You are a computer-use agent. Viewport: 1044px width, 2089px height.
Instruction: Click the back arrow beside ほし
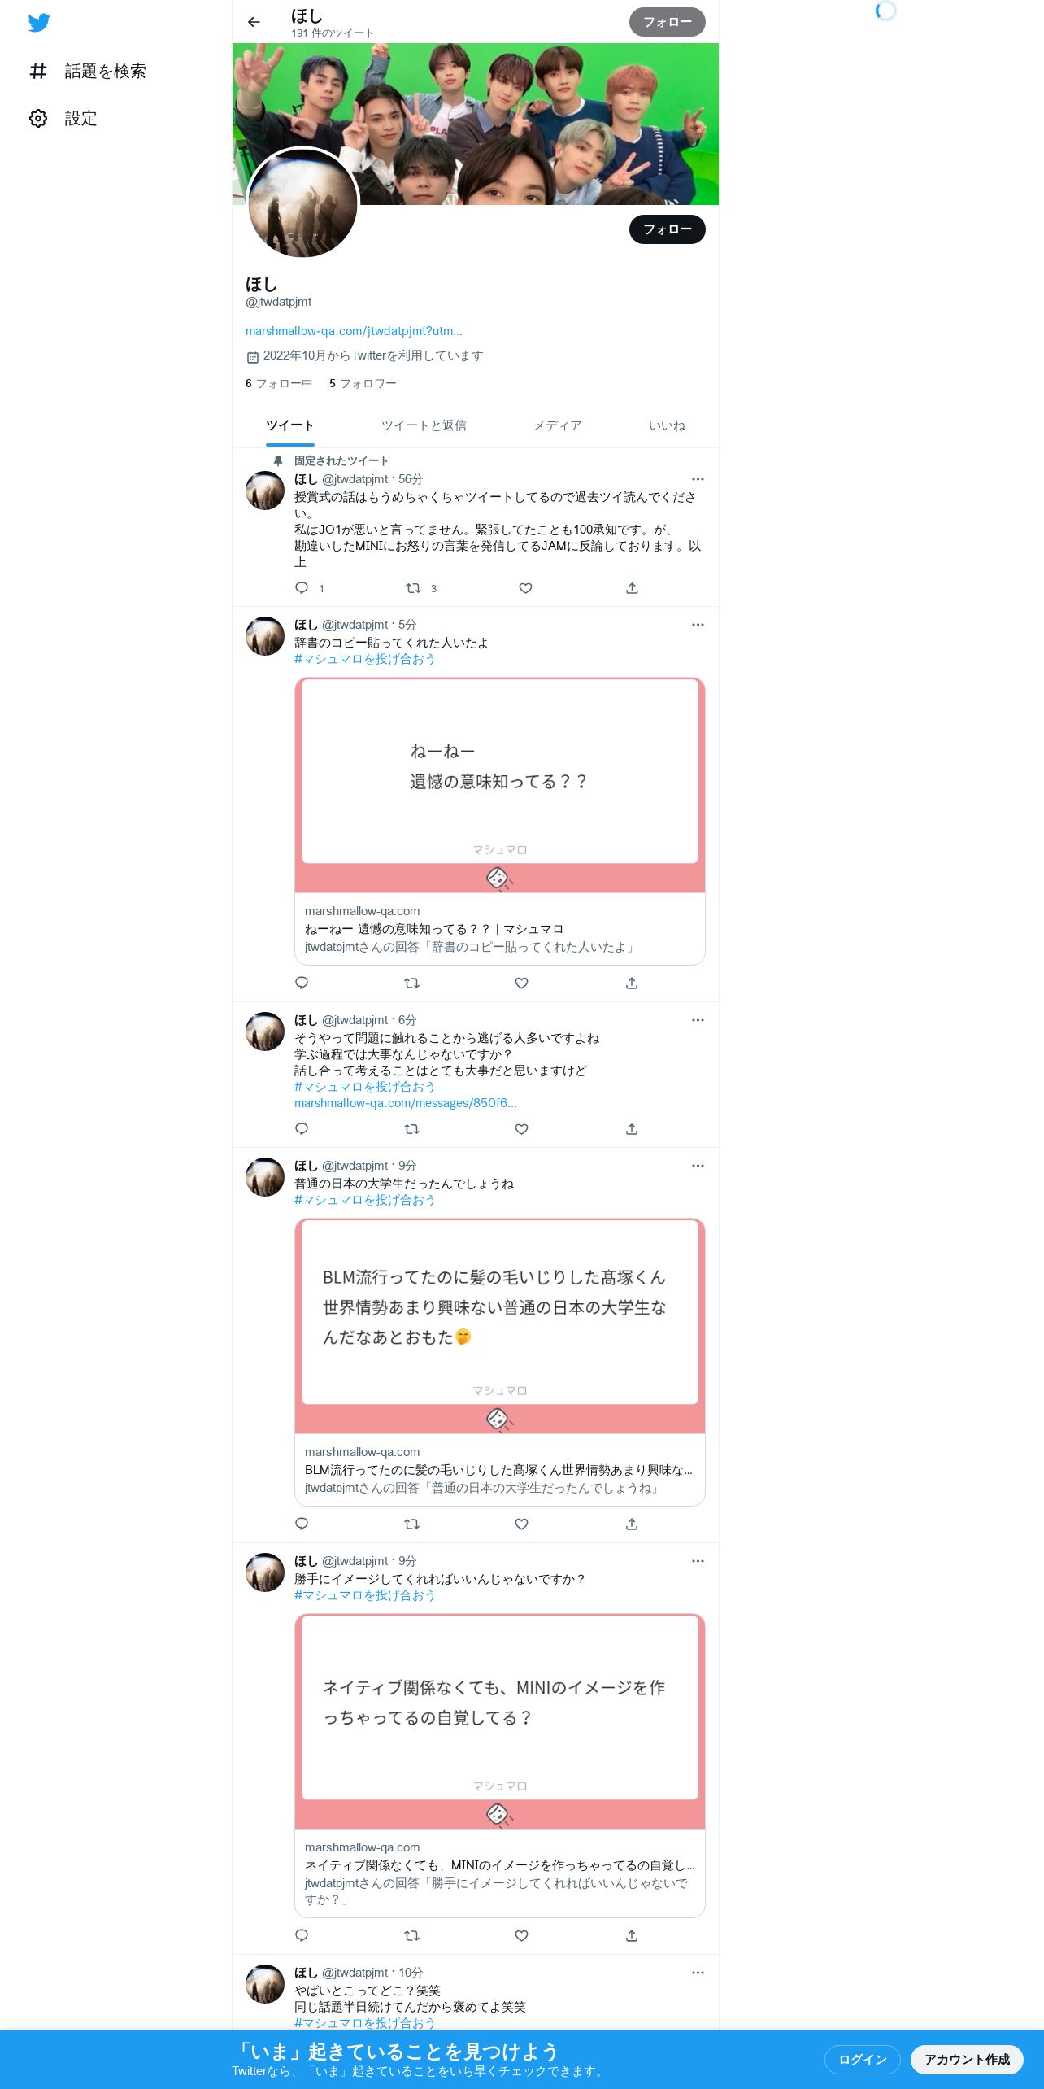tap(254, 22)
